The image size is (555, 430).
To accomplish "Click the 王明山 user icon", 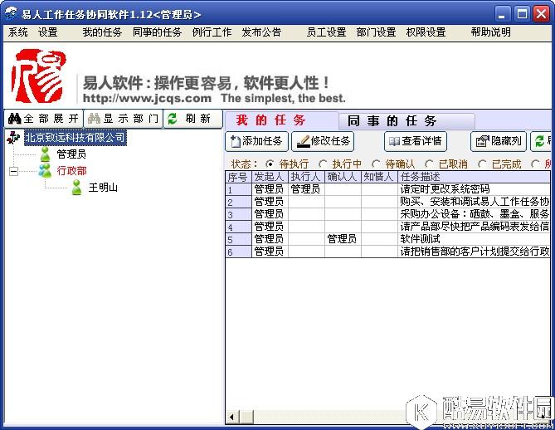I will (x=76, y=188).
